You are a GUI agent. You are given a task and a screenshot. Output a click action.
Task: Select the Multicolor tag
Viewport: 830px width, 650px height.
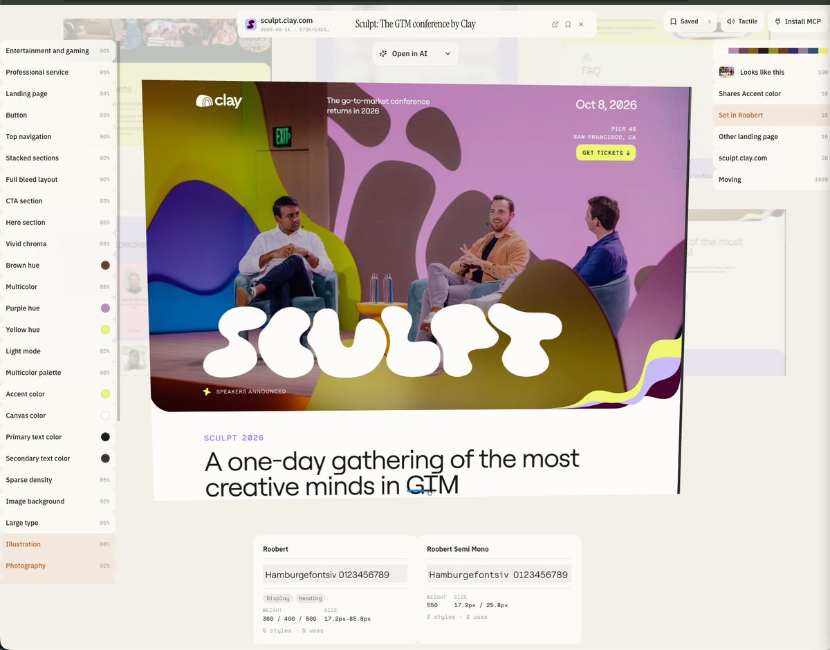pos(57,287)
